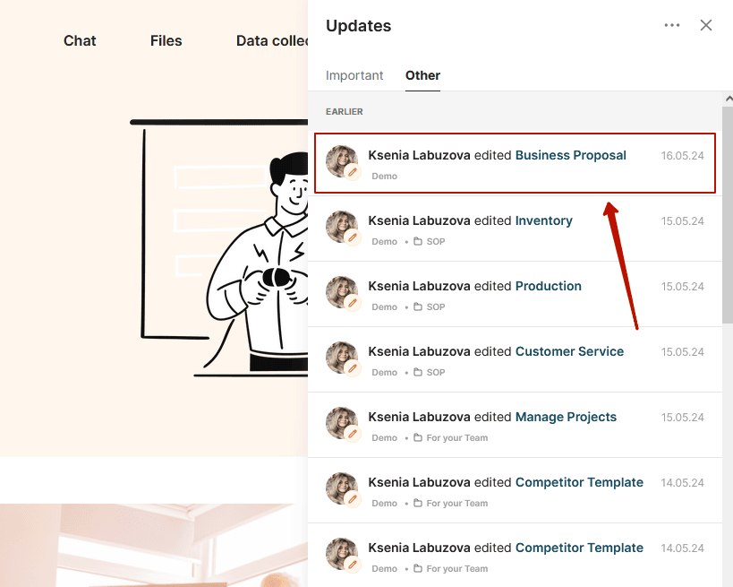Click folder icon under Customer Service
This screenshot has height=587, width=733.
pos(418,373)
